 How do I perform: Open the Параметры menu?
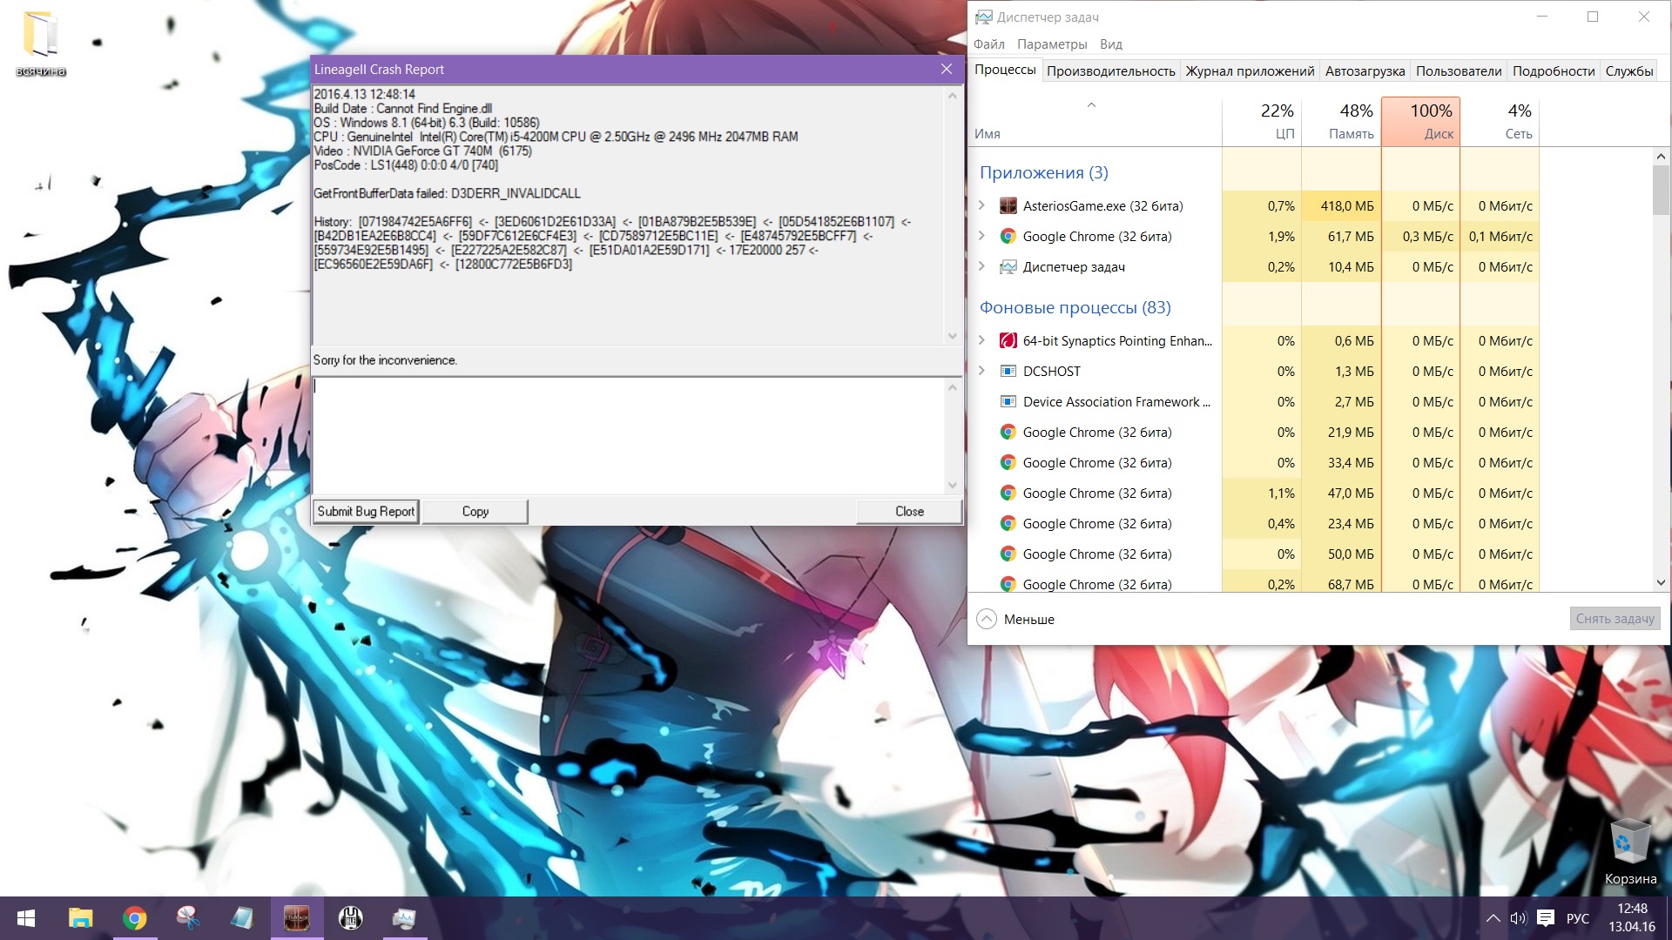(x=1052, y=44)
